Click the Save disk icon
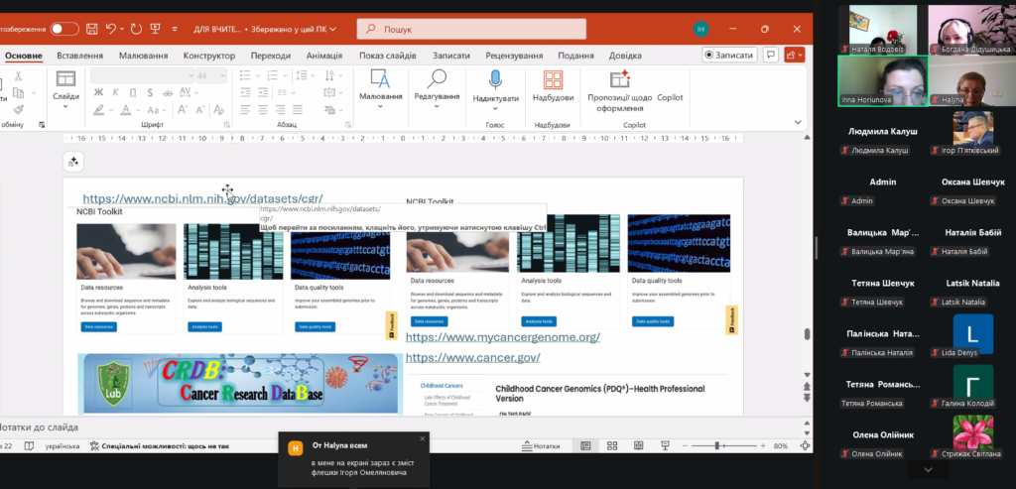Screen dimensions: 1016x489 [x=92, y=29]
